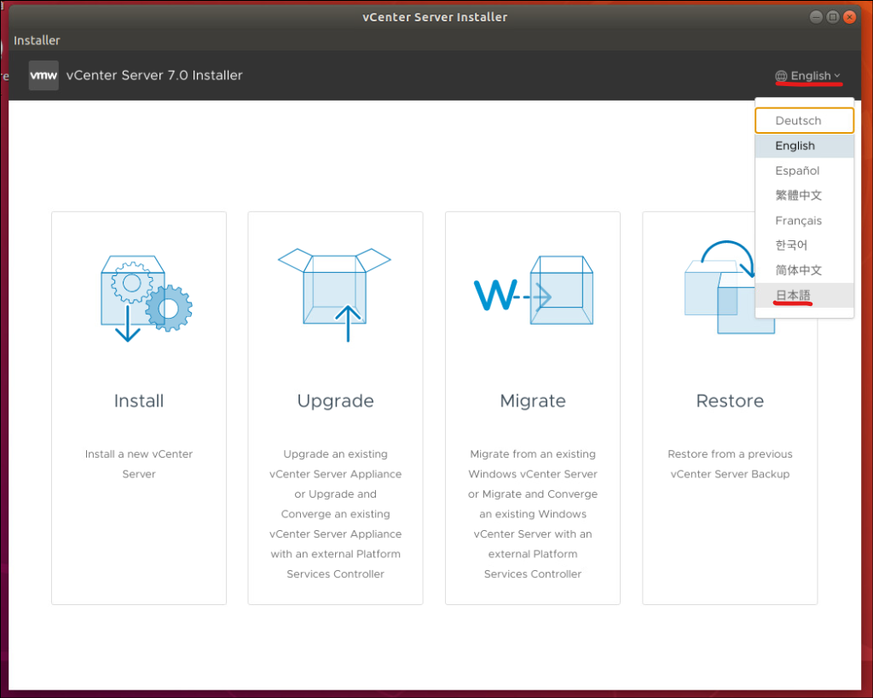873x698 pixels.
Task: Select English in the language list
Action: pos(804,146)
